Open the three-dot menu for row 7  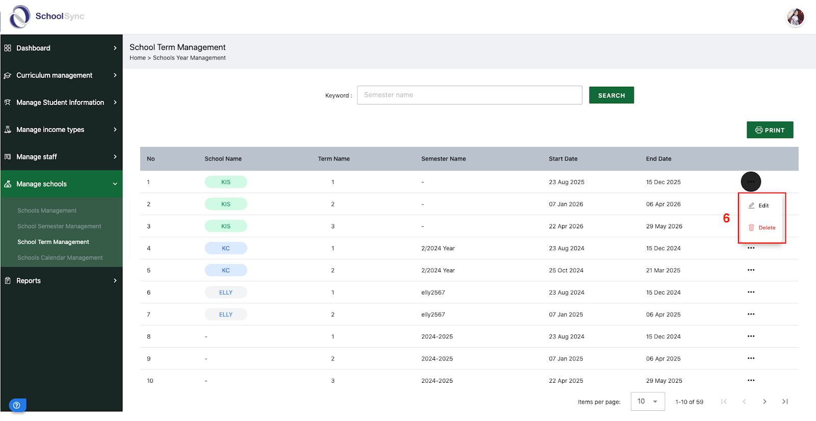(x=751, y=314)
